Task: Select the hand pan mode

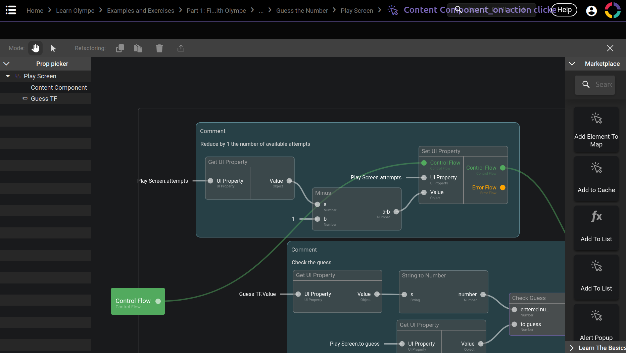Action: pyautogui.click(x=35, y=48)
